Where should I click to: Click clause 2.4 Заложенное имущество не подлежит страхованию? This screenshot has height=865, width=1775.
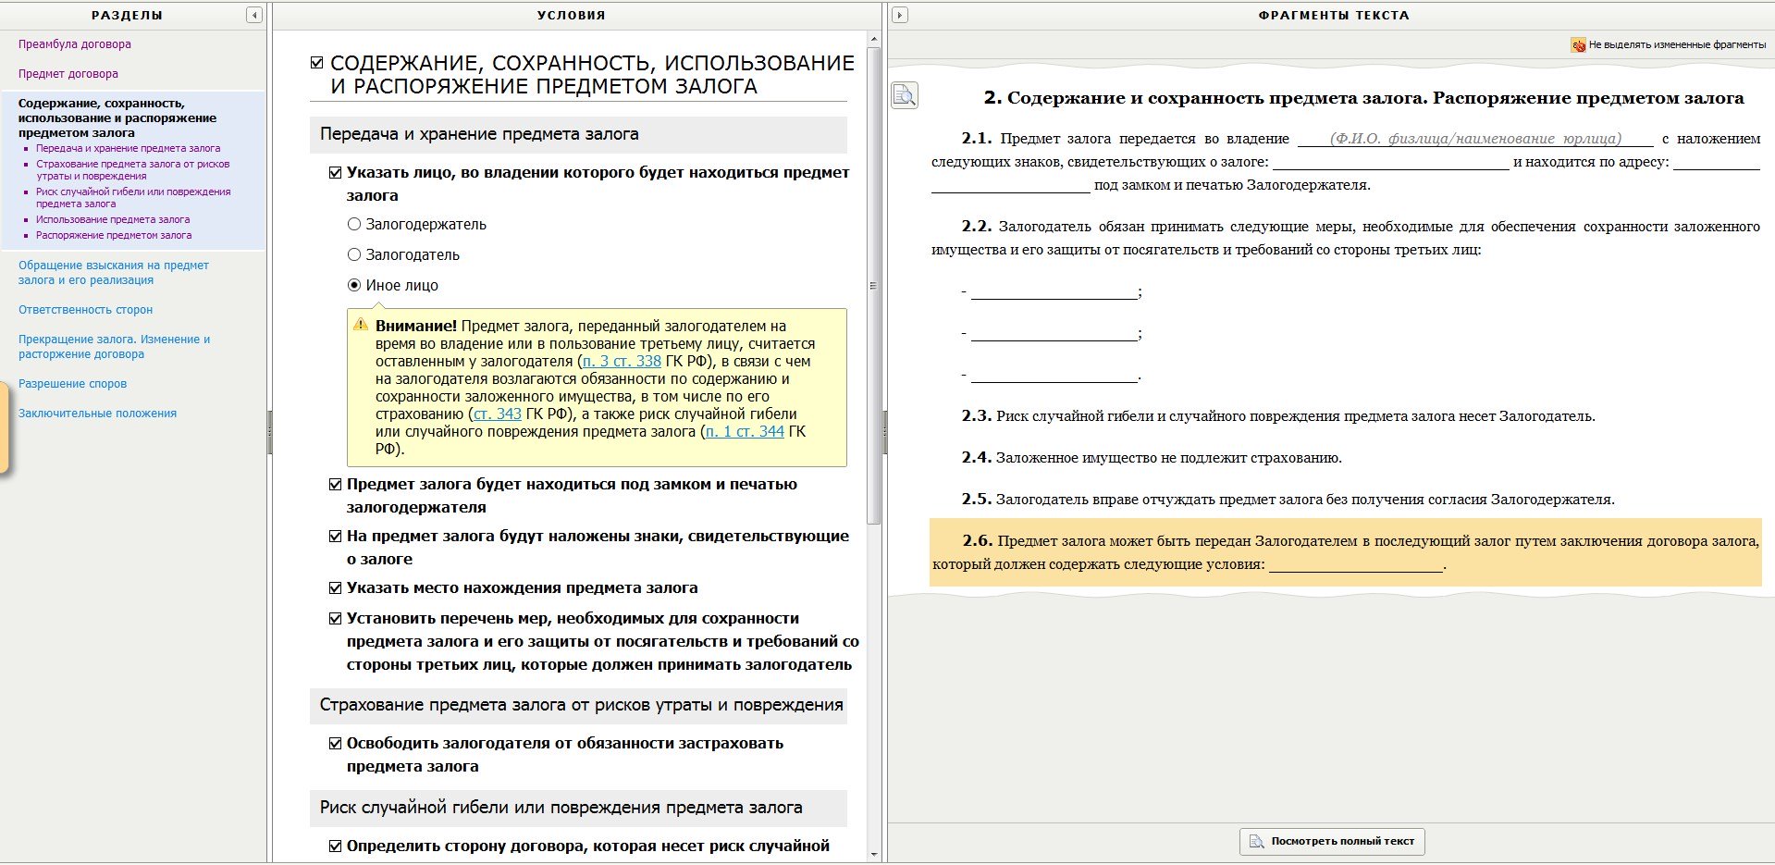tap(1152, 458)
